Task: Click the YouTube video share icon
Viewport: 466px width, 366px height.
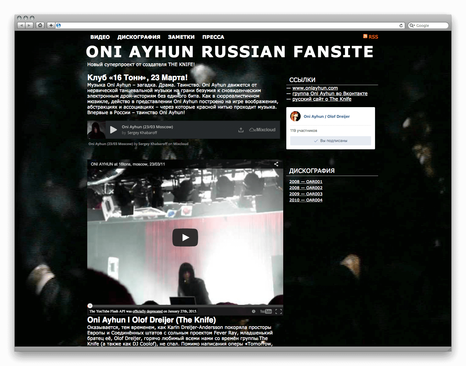Action: (276, 164)
